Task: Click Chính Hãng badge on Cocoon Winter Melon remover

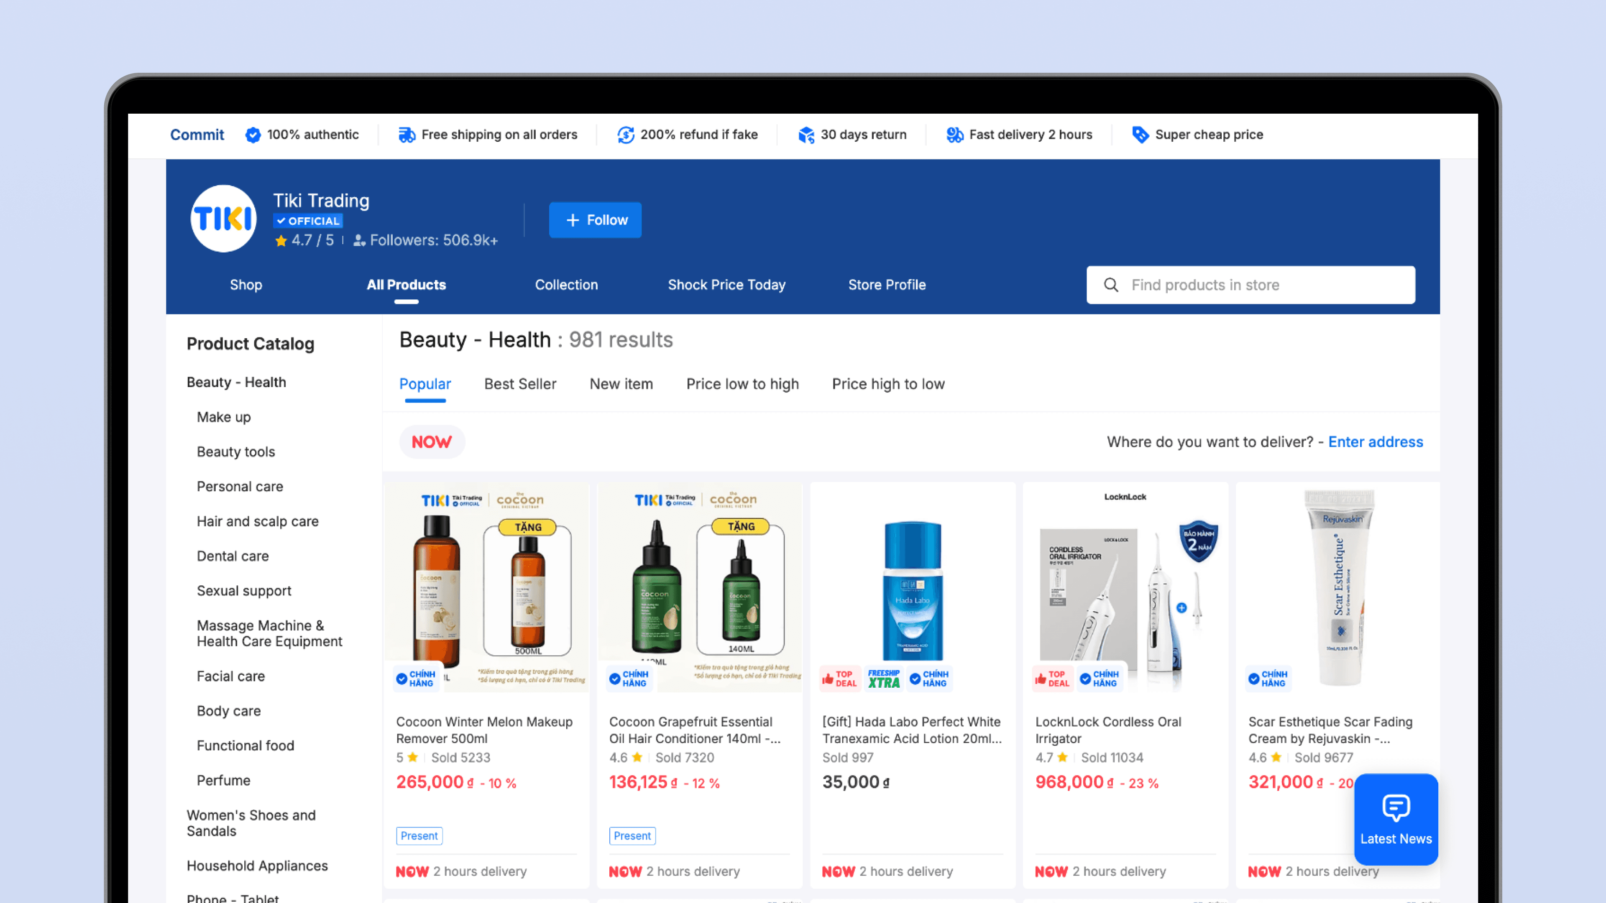Action: coord(416,679)
